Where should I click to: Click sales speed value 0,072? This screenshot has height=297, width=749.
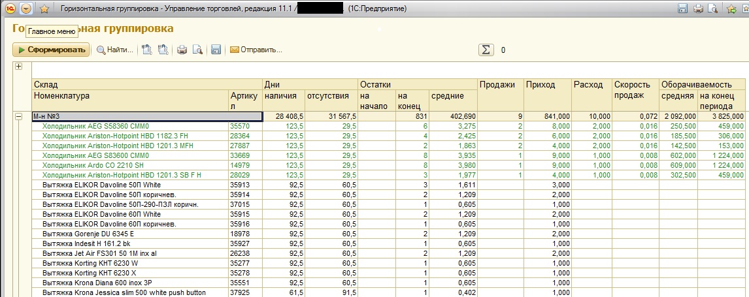648,116
